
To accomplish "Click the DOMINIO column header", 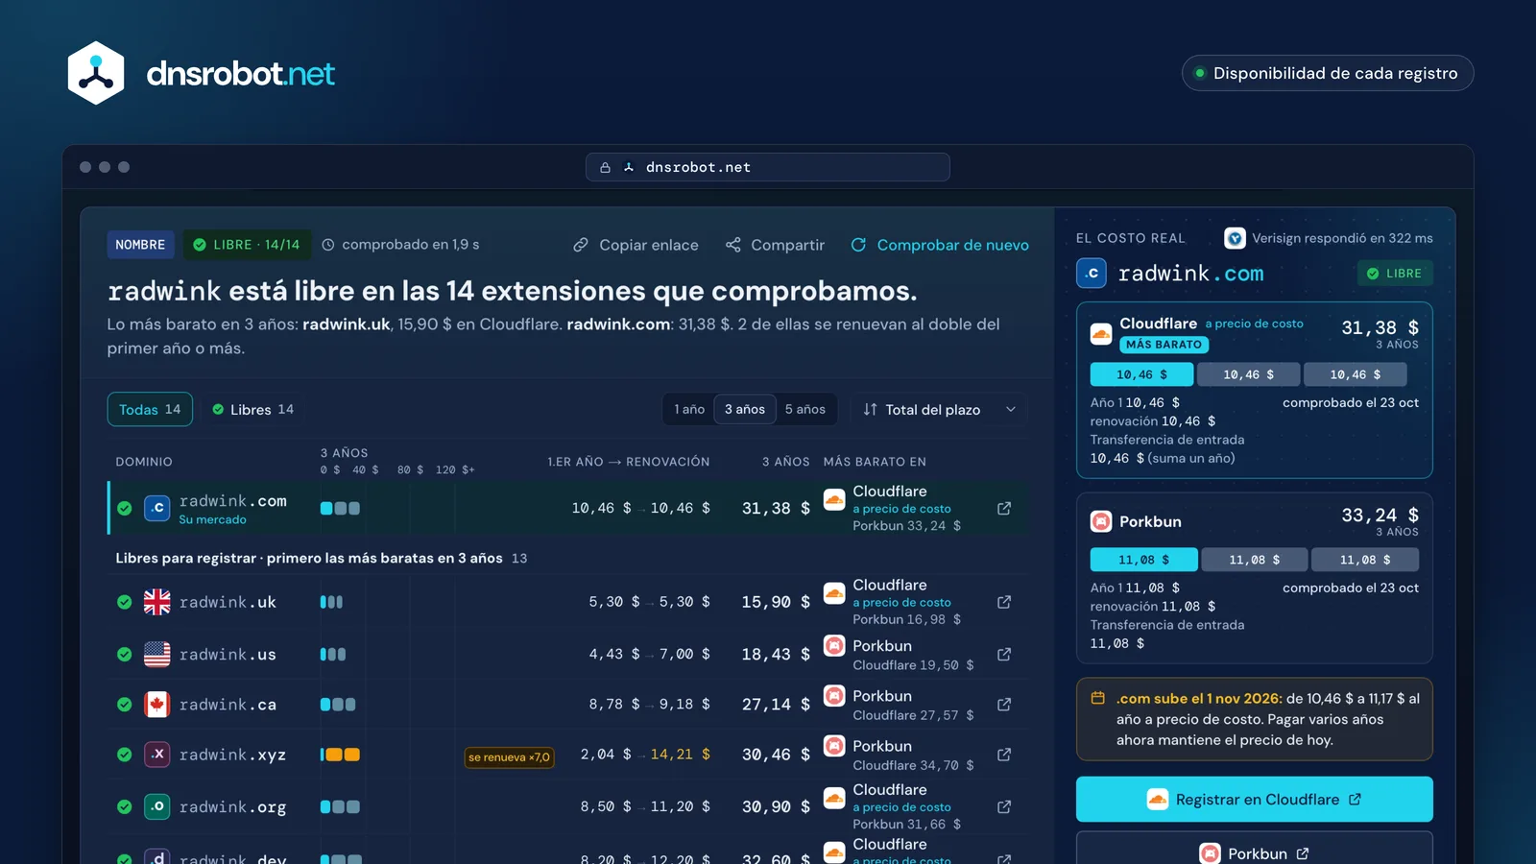I will [144, 462].
